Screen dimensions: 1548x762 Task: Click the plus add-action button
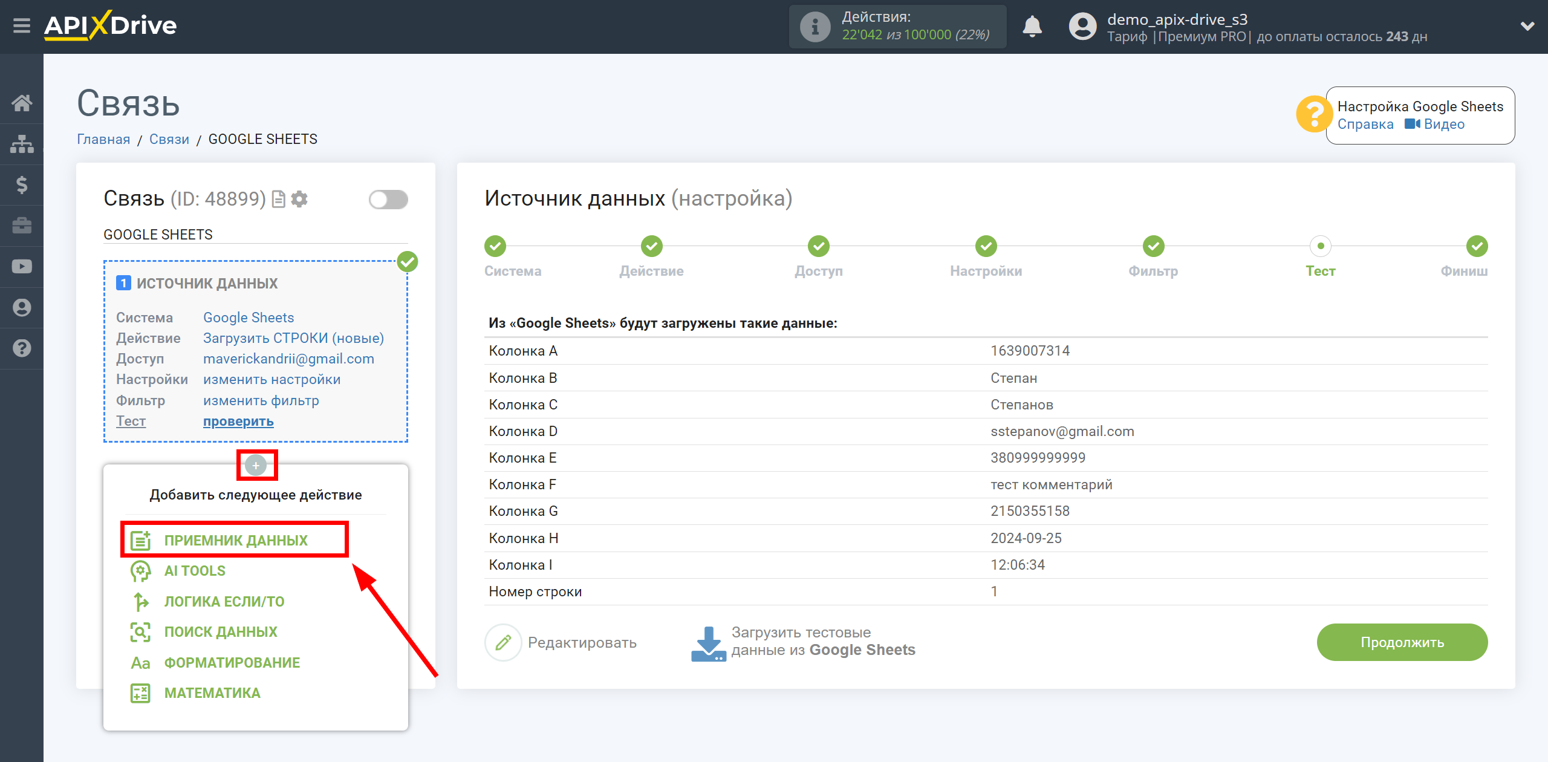256,465
